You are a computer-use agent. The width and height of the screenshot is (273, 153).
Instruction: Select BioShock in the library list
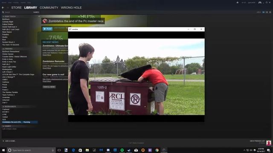[x=6, y=19]
